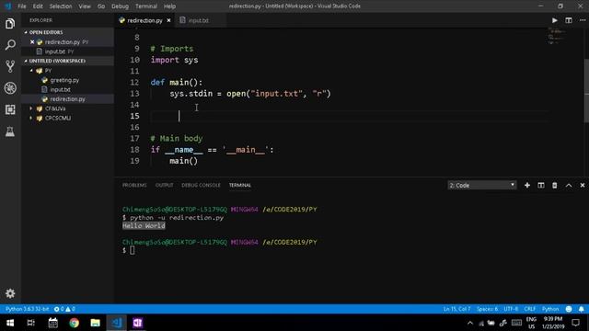
Task: Change Python 3.6.3 32-bit interpreter
Action: click(27, 309)
